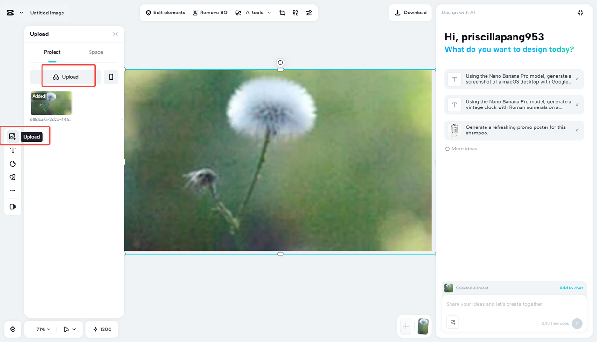This screenshot has width=597, height=342.
Task: Switch to the Space tab
Action: [96, 52]
